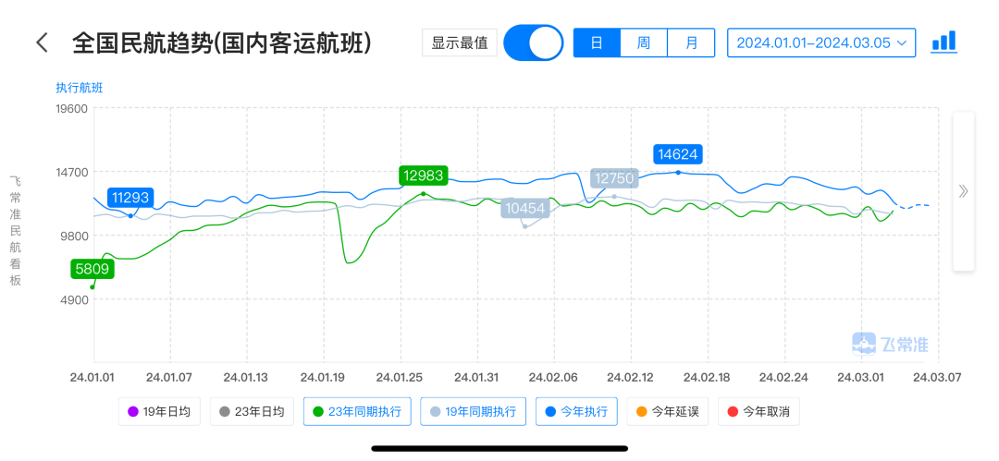Hide the 19年同期执行 legend series

pyautogui.click(x=474, y=412)
